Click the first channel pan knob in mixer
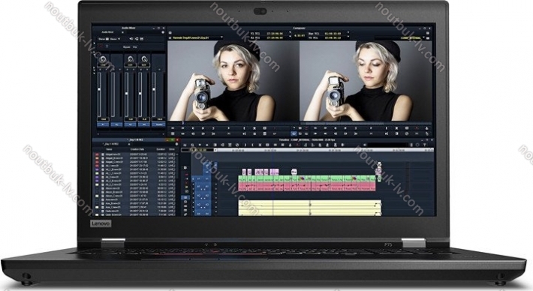The image size is (533, 291). (104, 59)
